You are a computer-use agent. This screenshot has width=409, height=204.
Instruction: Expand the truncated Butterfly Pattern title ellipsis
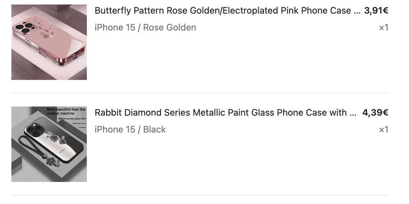click(x=357, y=11)
